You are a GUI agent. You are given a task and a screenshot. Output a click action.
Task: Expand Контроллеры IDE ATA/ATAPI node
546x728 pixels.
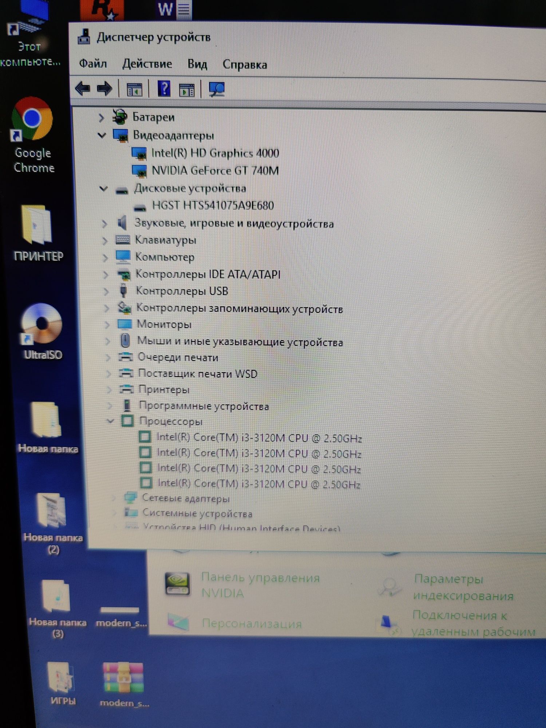[x=106, y=274]
